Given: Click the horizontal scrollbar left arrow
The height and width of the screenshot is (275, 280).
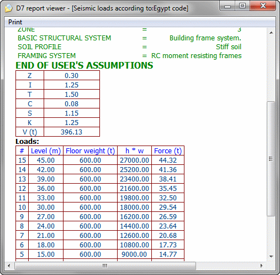Looking at the screenshot, I should [9, 266].
